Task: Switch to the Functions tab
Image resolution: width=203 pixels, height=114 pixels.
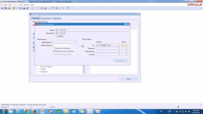Action: [36, 18]
